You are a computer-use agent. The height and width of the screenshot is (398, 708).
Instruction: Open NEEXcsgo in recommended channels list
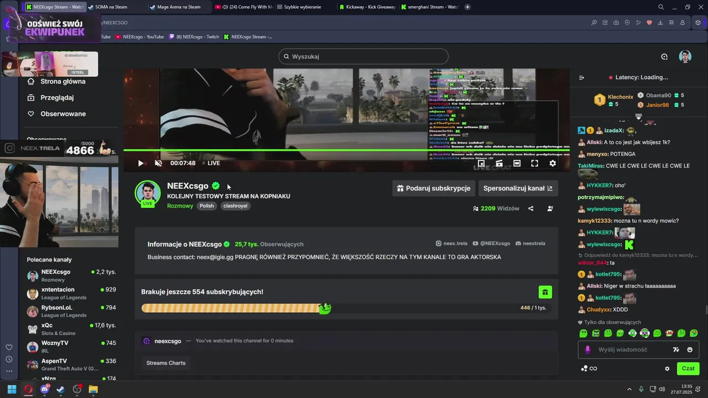click(72, 275)
